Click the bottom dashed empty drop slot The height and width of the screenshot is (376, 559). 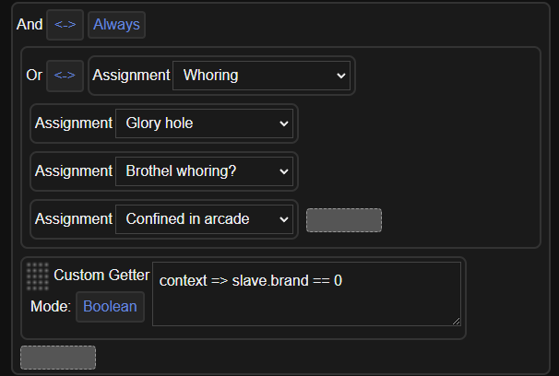pos(57,358)
